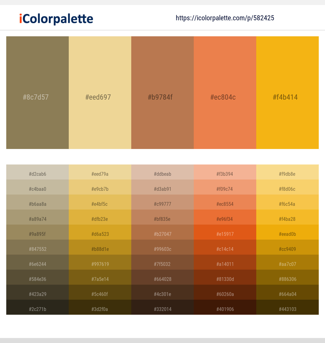This screenshot has height=343, width=325.
Task: Click the #664028 shade swatch
Action: (x=162, y=279)
